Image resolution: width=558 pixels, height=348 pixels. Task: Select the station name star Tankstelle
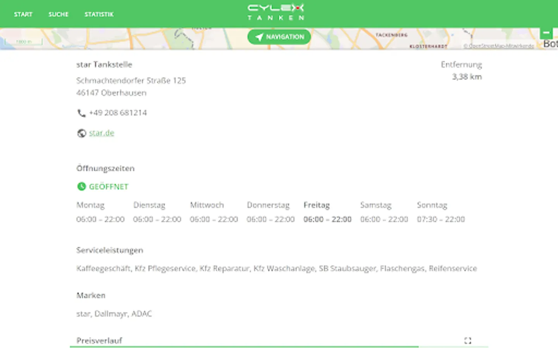(104, 64)
